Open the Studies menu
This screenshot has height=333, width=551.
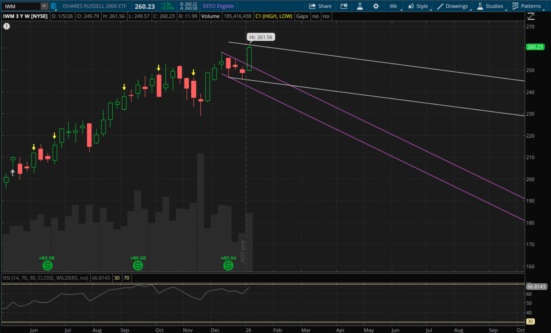[x=490, y=6]
